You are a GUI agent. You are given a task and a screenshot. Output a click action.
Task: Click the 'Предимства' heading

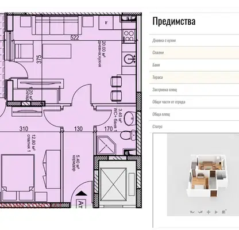pyautogui.click(x=174, y=21)
